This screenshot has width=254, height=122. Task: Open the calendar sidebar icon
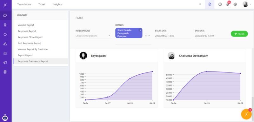tap(5, 72)
